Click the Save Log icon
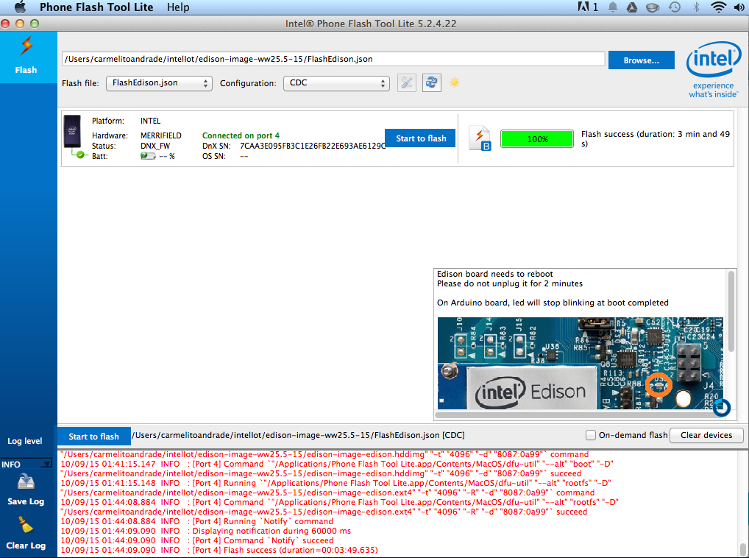Image resolution: width=749 pixels, height=558 pixels. tap(26, 482)
